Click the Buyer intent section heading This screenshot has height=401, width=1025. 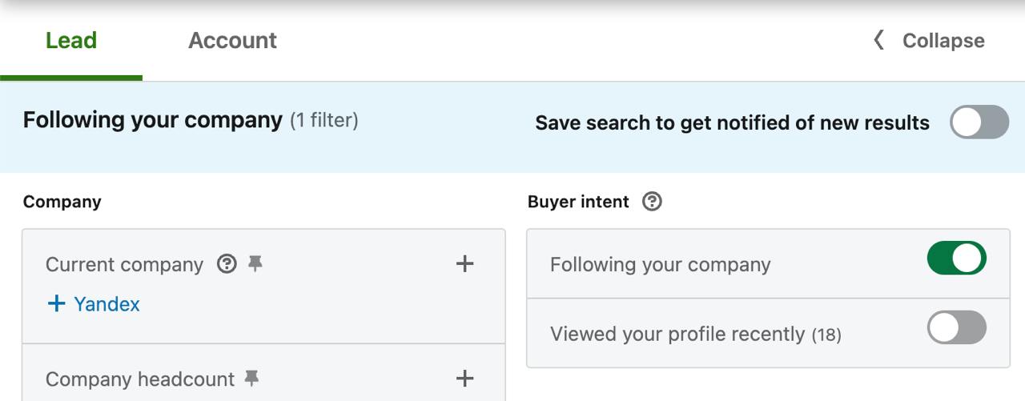point(578,202)
